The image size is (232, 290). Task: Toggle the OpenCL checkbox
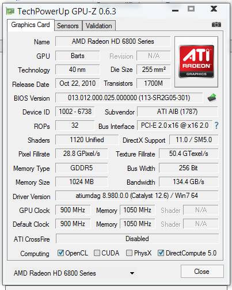(60, 253)
